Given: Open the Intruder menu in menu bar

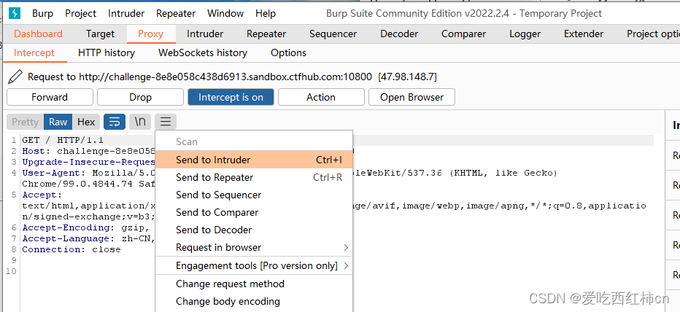Looking at the screenshot, I should point(126,13).
